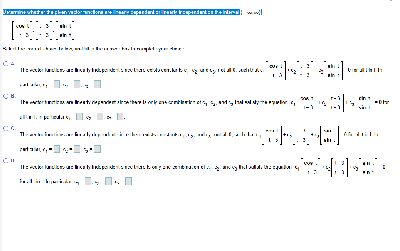Click the third given vector sin t, sin t

coord(65,30)
